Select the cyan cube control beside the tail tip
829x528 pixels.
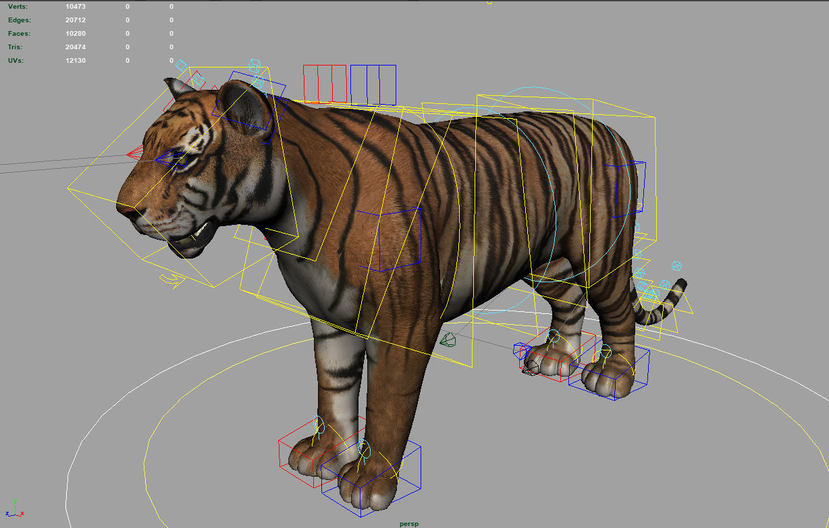pos(676,266)
